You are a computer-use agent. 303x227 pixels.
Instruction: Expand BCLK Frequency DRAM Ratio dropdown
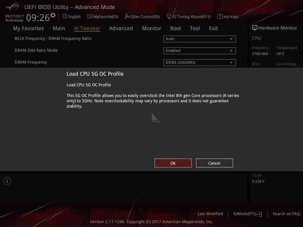click(x=199, y=39)
